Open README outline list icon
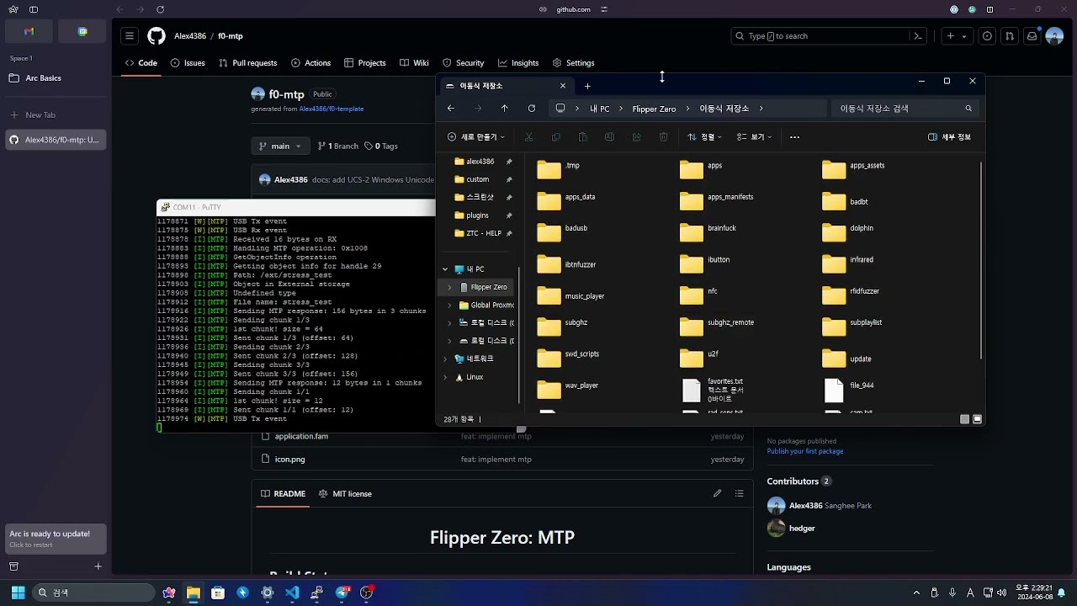Image resolution: width=1077 pixels, height=606 pixels. point(740,493)
